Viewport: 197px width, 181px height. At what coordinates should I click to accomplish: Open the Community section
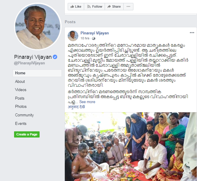coord(24,115)
